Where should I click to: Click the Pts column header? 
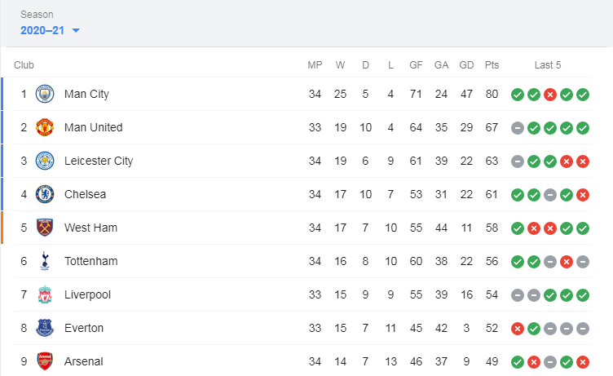[492, 65]
